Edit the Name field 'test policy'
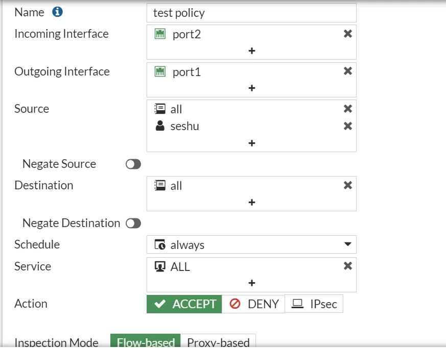Screen dimensions: 446x348 click(x=251, y=13)
